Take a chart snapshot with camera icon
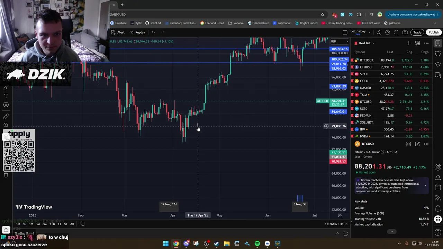443x249 pixels. click(x=405, y=32)
